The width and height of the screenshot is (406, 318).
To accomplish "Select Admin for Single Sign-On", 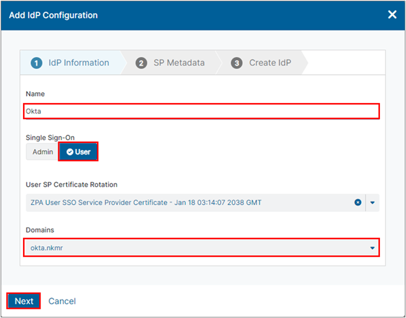I will 42,152.
